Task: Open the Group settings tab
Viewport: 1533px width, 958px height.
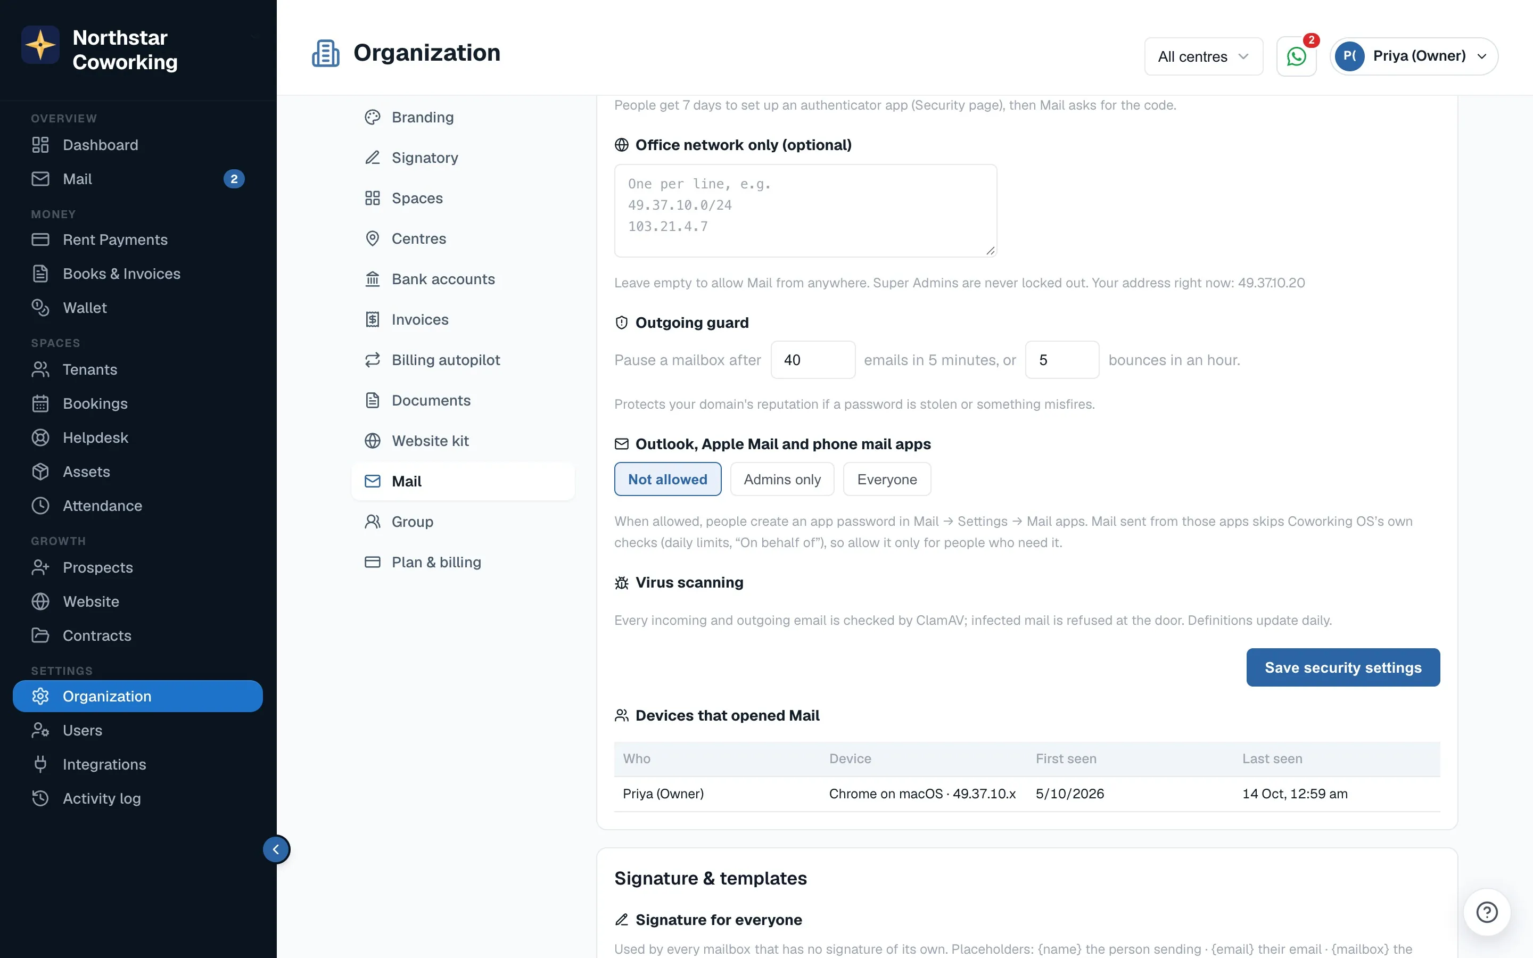Action: point(463,522)
